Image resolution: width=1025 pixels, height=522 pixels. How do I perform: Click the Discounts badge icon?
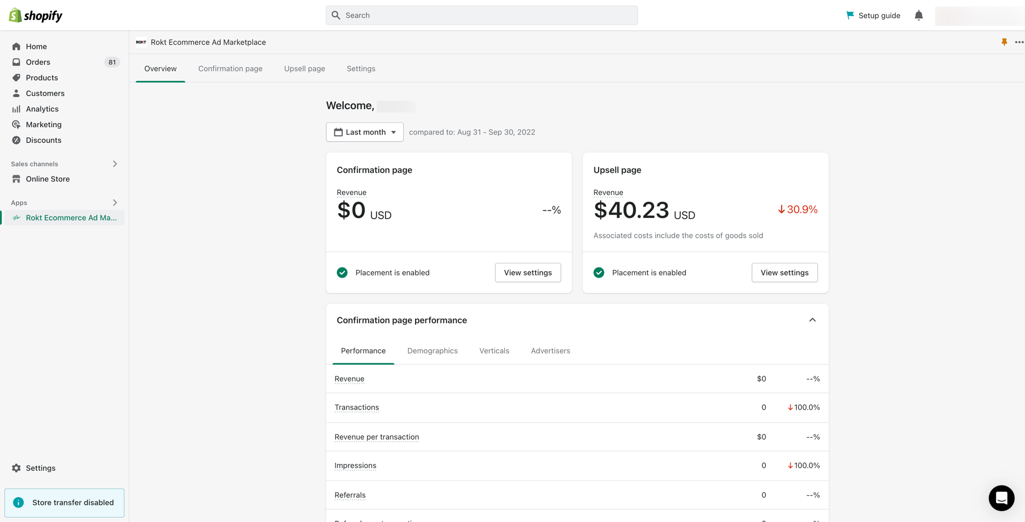point(16,140)
